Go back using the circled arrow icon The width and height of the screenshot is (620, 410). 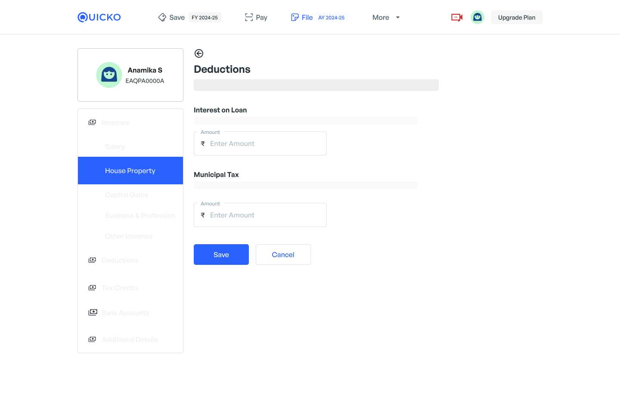click(x=198, y=53)
